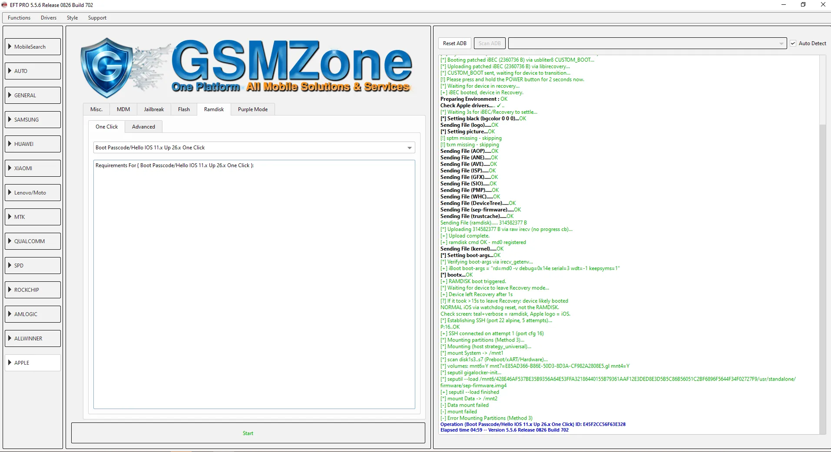Expand the APPLE sidebar section
The width and height of the screenshot is (831, 452).
[33, 363]
